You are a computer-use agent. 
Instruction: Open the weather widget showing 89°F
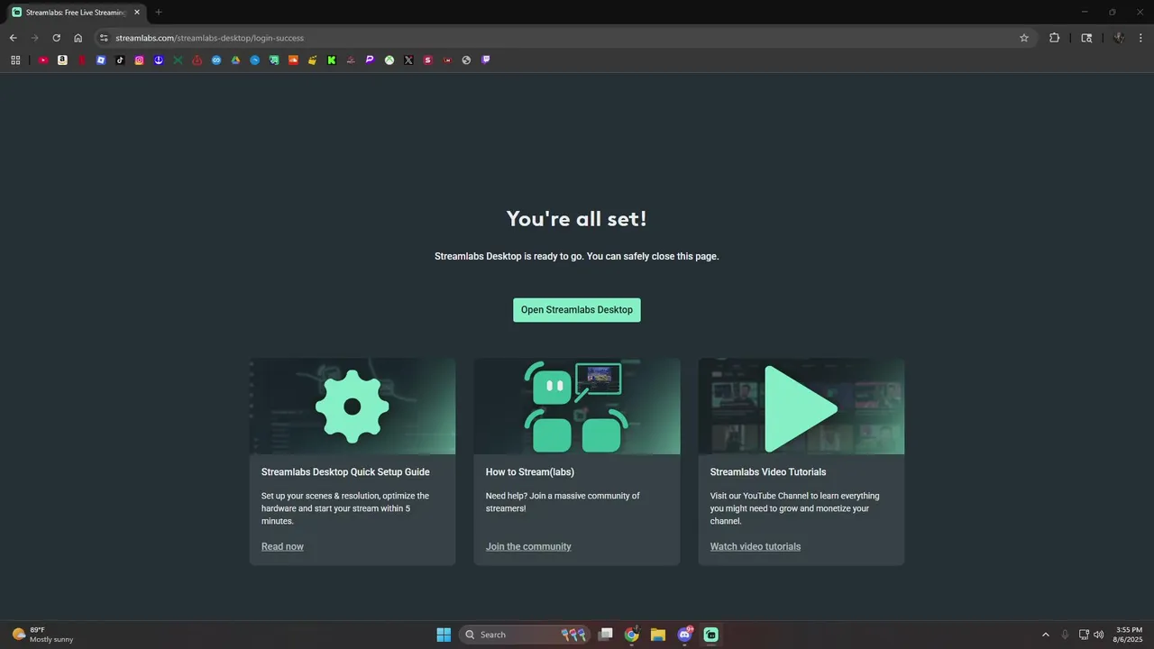[42, 635]
